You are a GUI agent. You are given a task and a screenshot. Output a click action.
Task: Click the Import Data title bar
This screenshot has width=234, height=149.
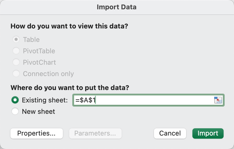point(117,7)
